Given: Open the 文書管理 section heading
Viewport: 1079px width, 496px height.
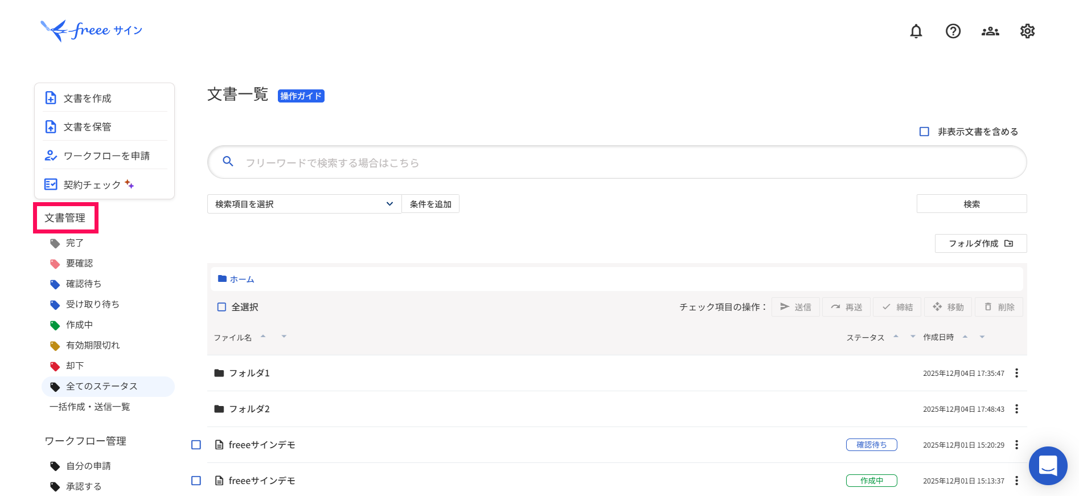Looking at the screenshot, I should pos(65,218).
